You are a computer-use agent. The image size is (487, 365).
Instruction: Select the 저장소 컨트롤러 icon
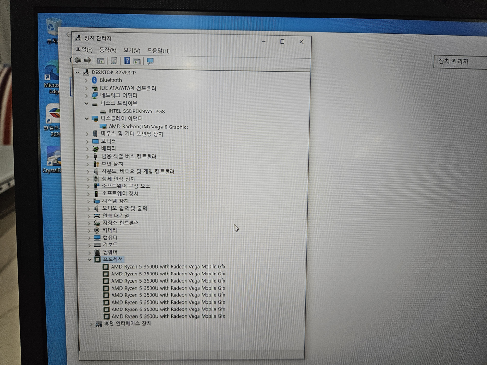click(97, 223)
